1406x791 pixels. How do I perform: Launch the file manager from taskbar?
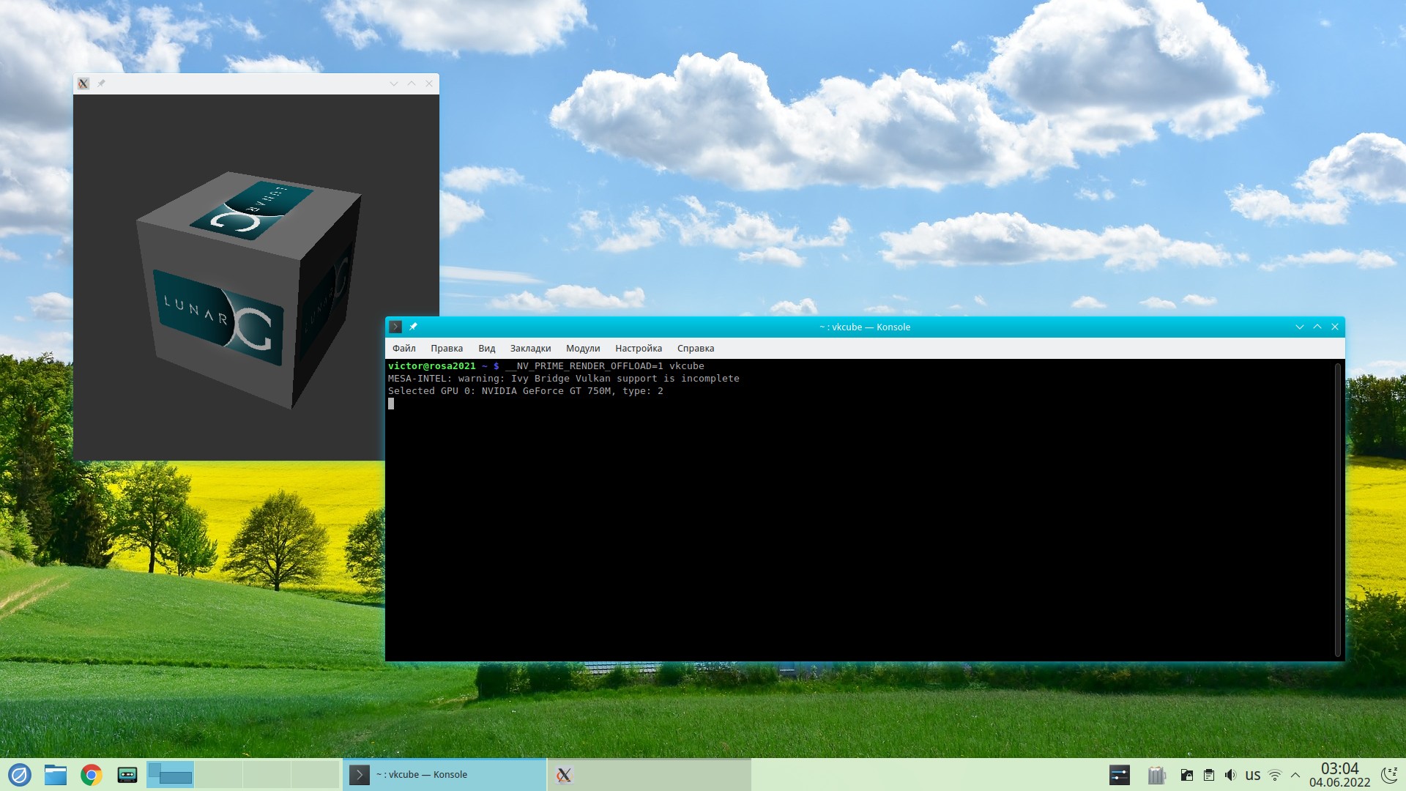coord(55,774)
